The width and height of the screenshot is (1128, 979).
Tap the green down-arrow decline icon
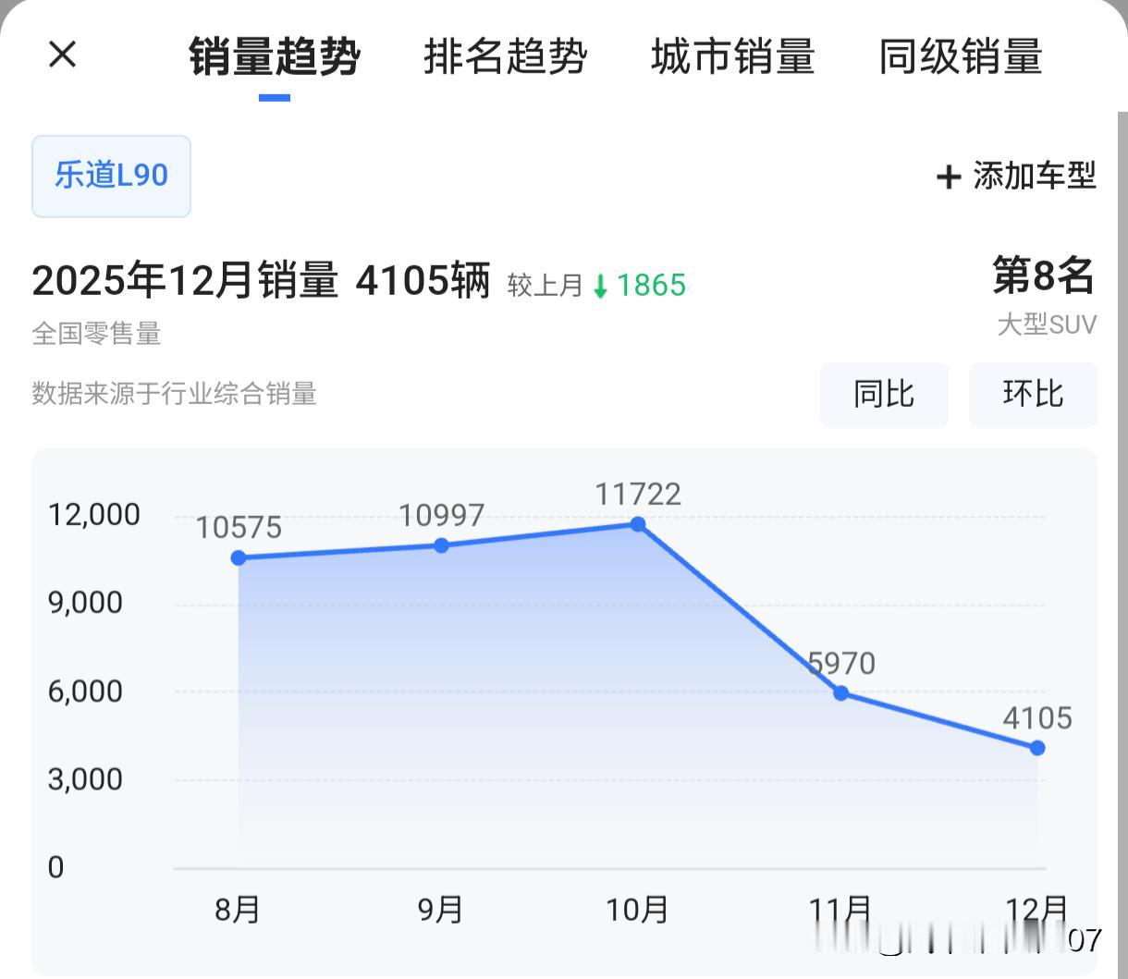(600, 287)
